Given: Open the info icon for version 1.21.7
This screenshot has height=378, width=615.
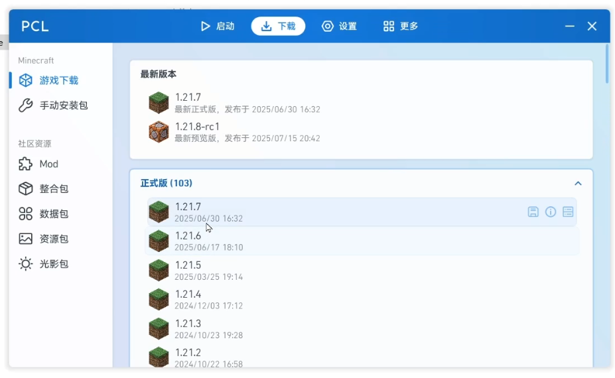Looking at the screenshot, I should [551, 212].
